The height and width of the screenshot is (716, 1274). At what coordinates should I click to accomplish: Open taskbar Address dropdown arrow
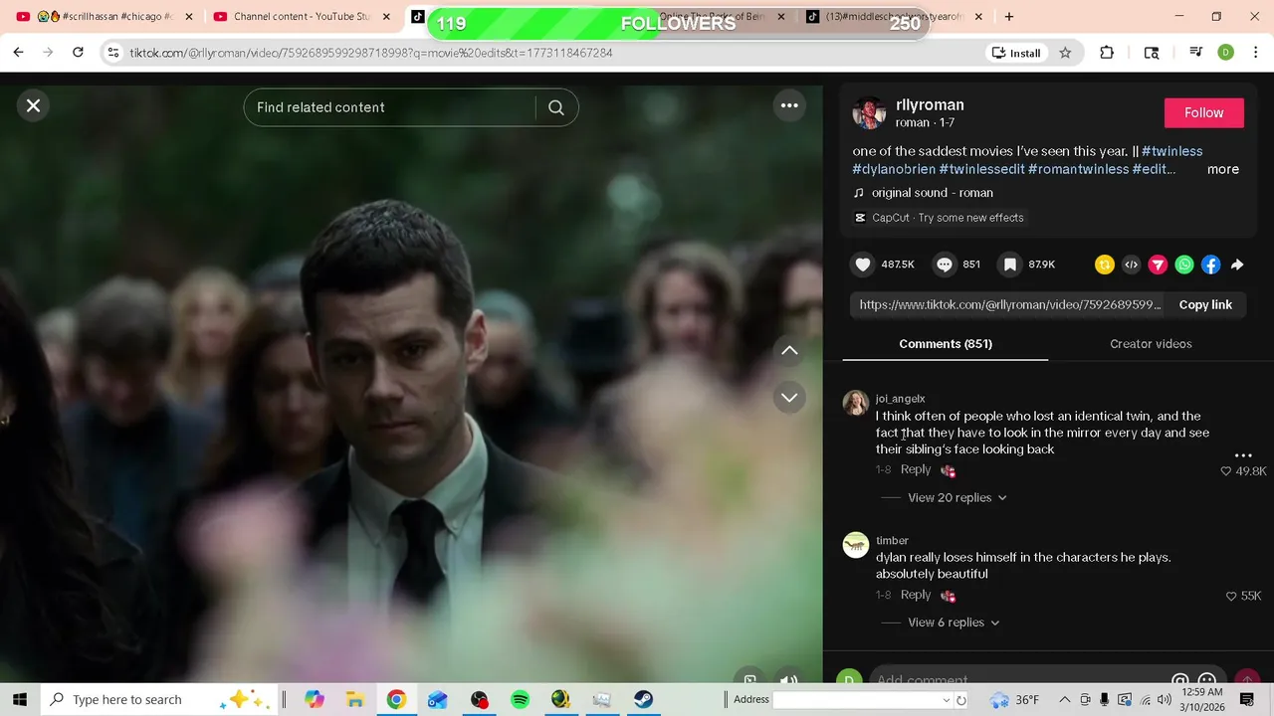pyautogui.click(x=946, y=700)
